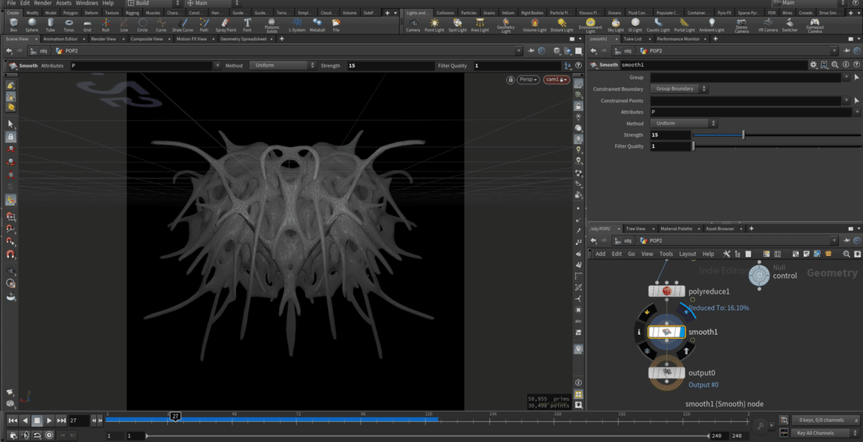The width and height of the screenshot is (863, 442).
Task: Open the File menu
Action: [11, 3]
